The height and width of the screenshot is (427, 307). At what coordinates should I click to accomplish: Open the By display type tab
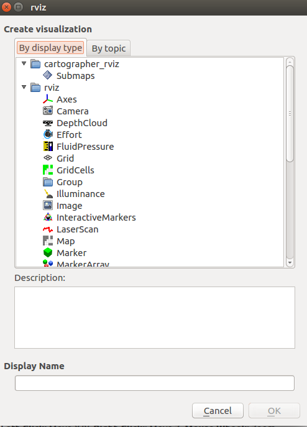(51, 48)
